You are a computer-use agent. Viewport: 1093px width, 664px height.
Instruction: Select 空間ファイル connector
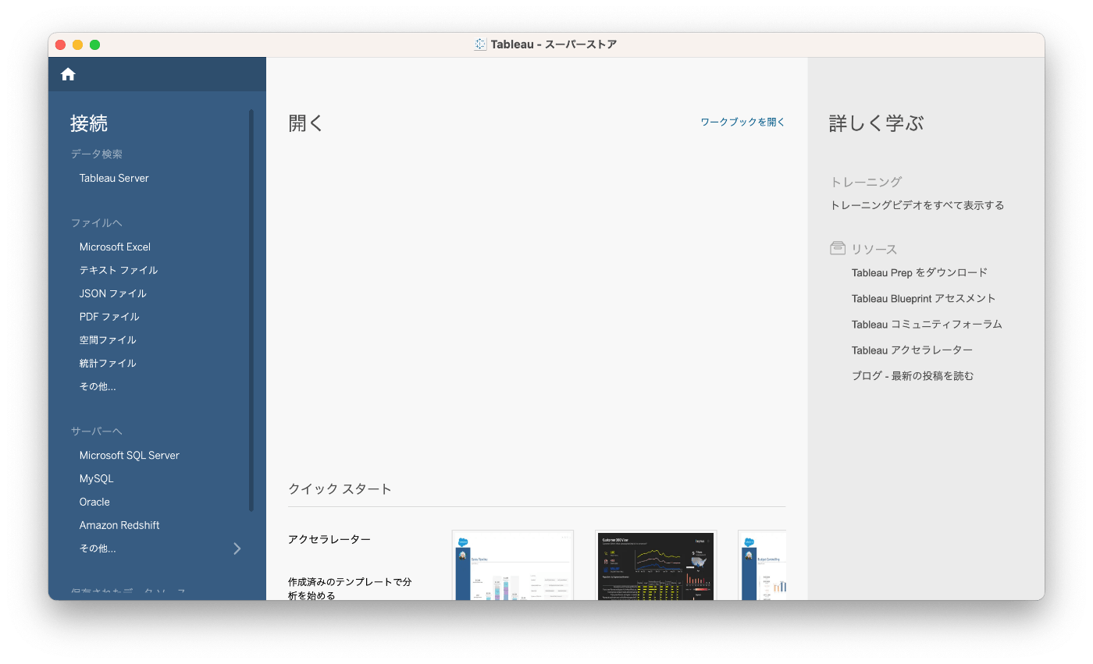tap(108, 340)
